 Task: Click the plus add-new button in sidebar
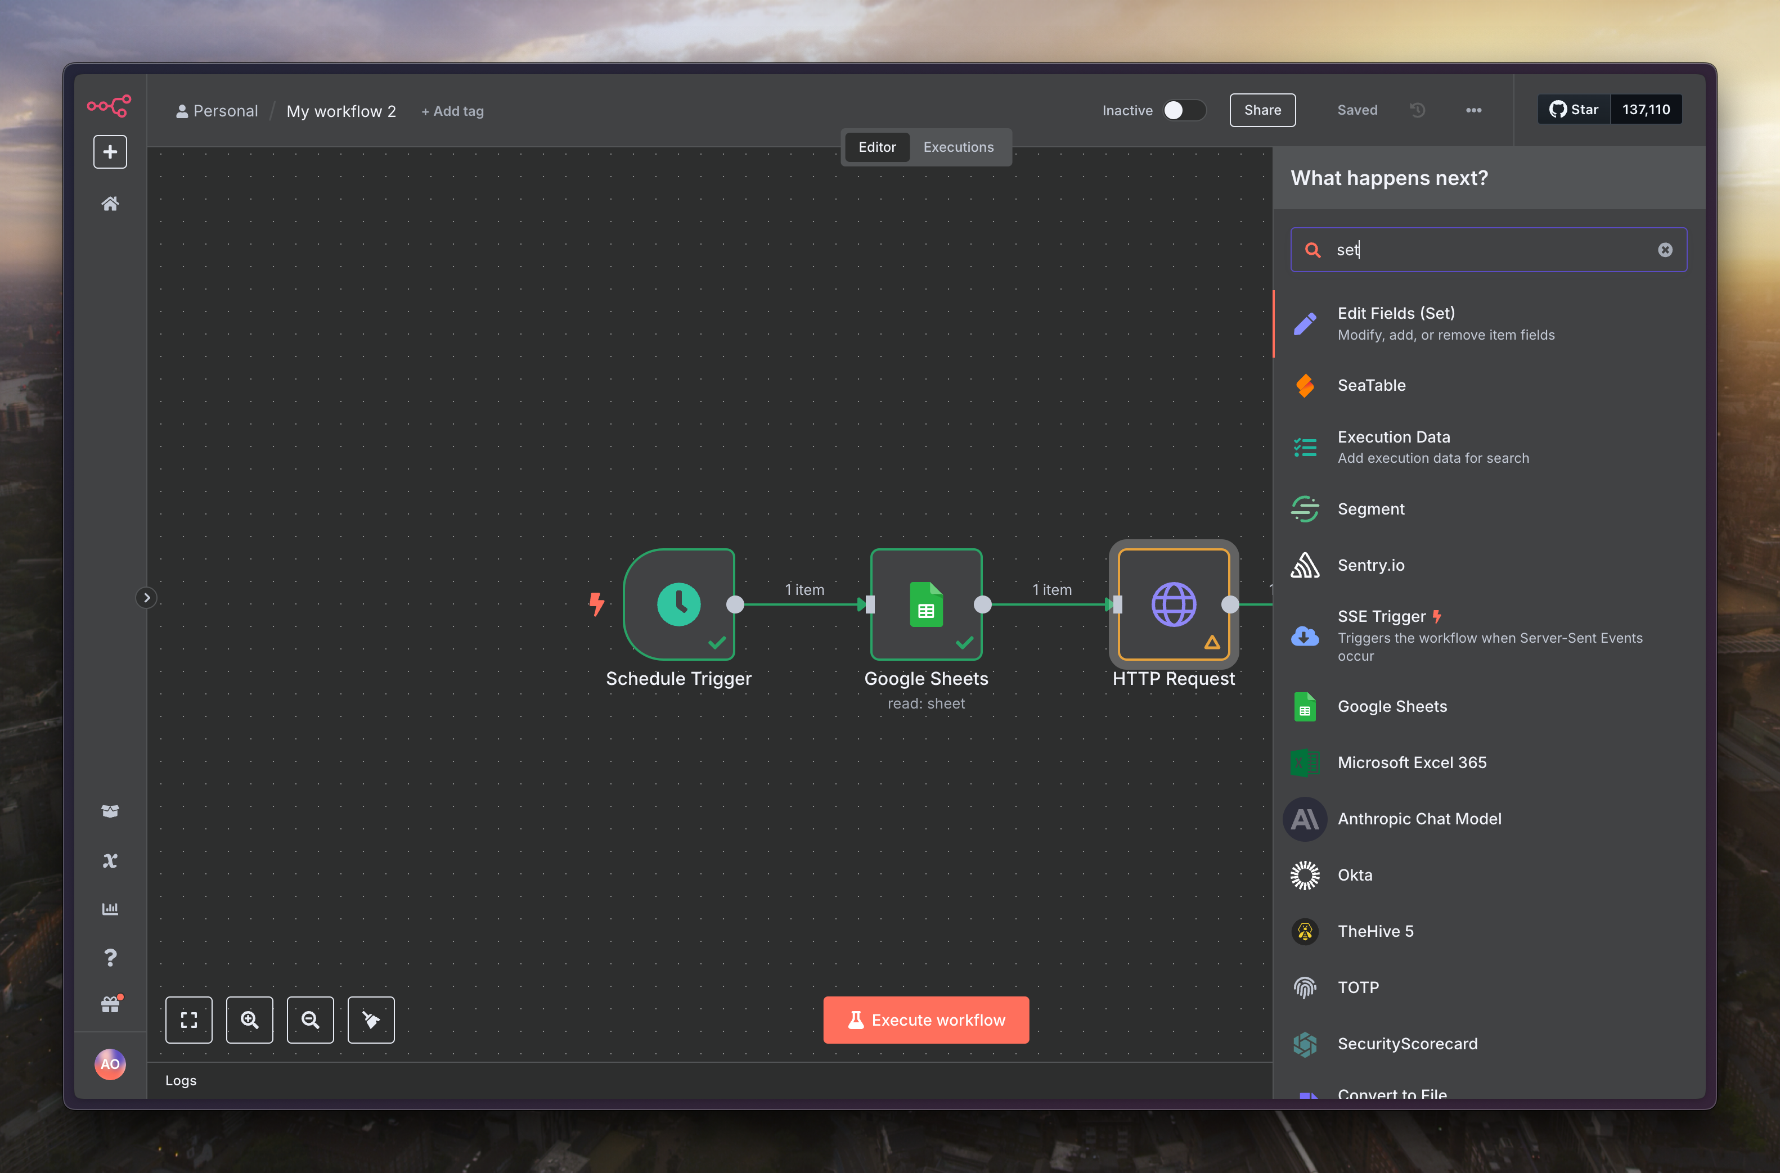coord(110,152)
